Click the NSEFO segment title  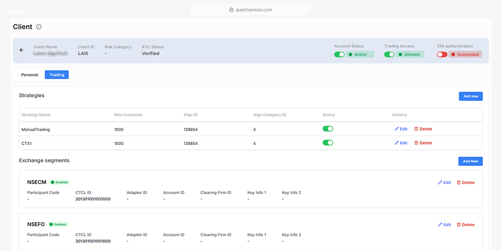click(x=36, y=224)
